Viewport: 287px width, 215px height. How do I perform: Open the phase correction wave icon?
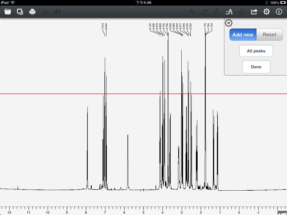click(x=192, y=12)
